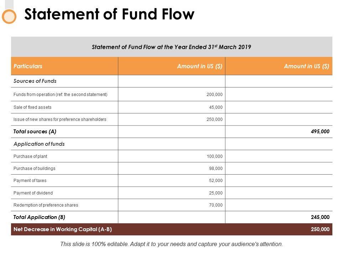This screenshot has height=256, width=342.
Task: Click the gray table heading for year ended March 2019
Action: (x=171, y=47)
